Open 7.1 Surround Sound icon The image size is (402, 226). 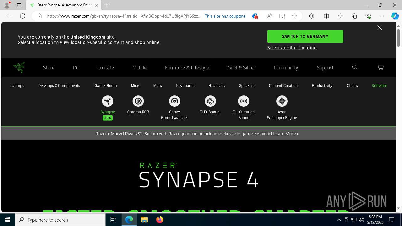pyautogui.click(x=244, y=101)
